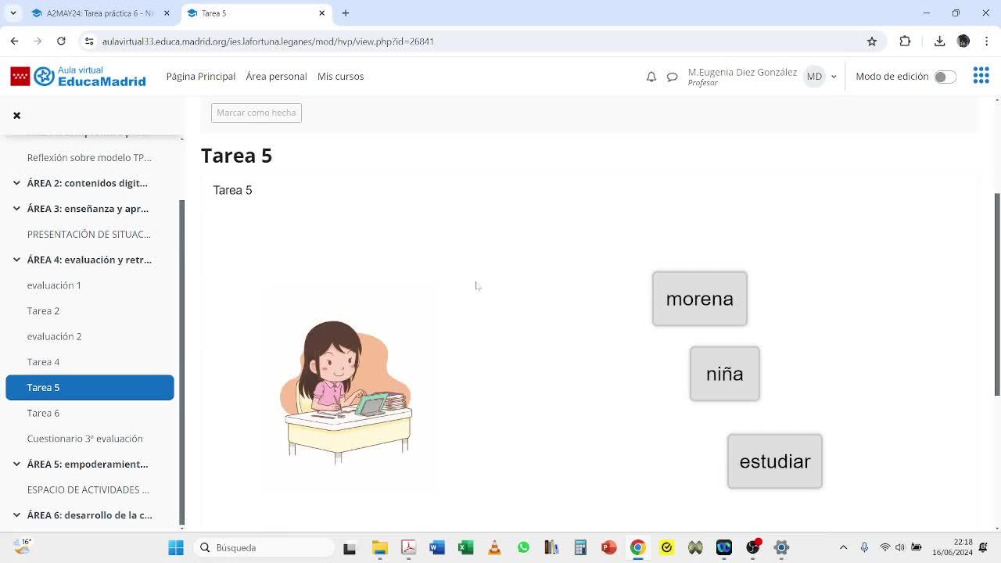Go to Página Principal
The image size is (1001, 563).
point(201,76)
